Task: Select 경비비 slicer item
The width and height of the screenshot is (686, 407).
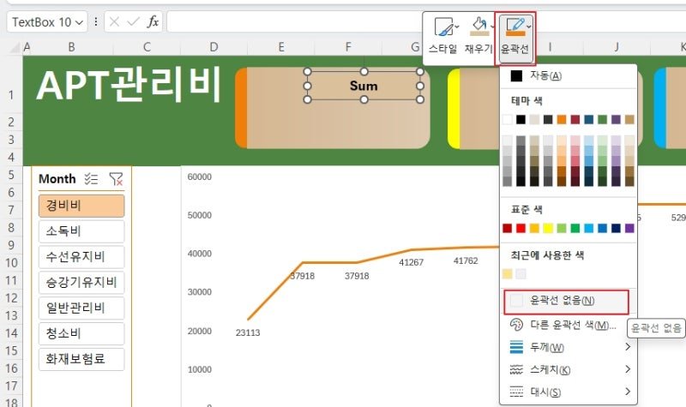Action: (x=81, y=206)
